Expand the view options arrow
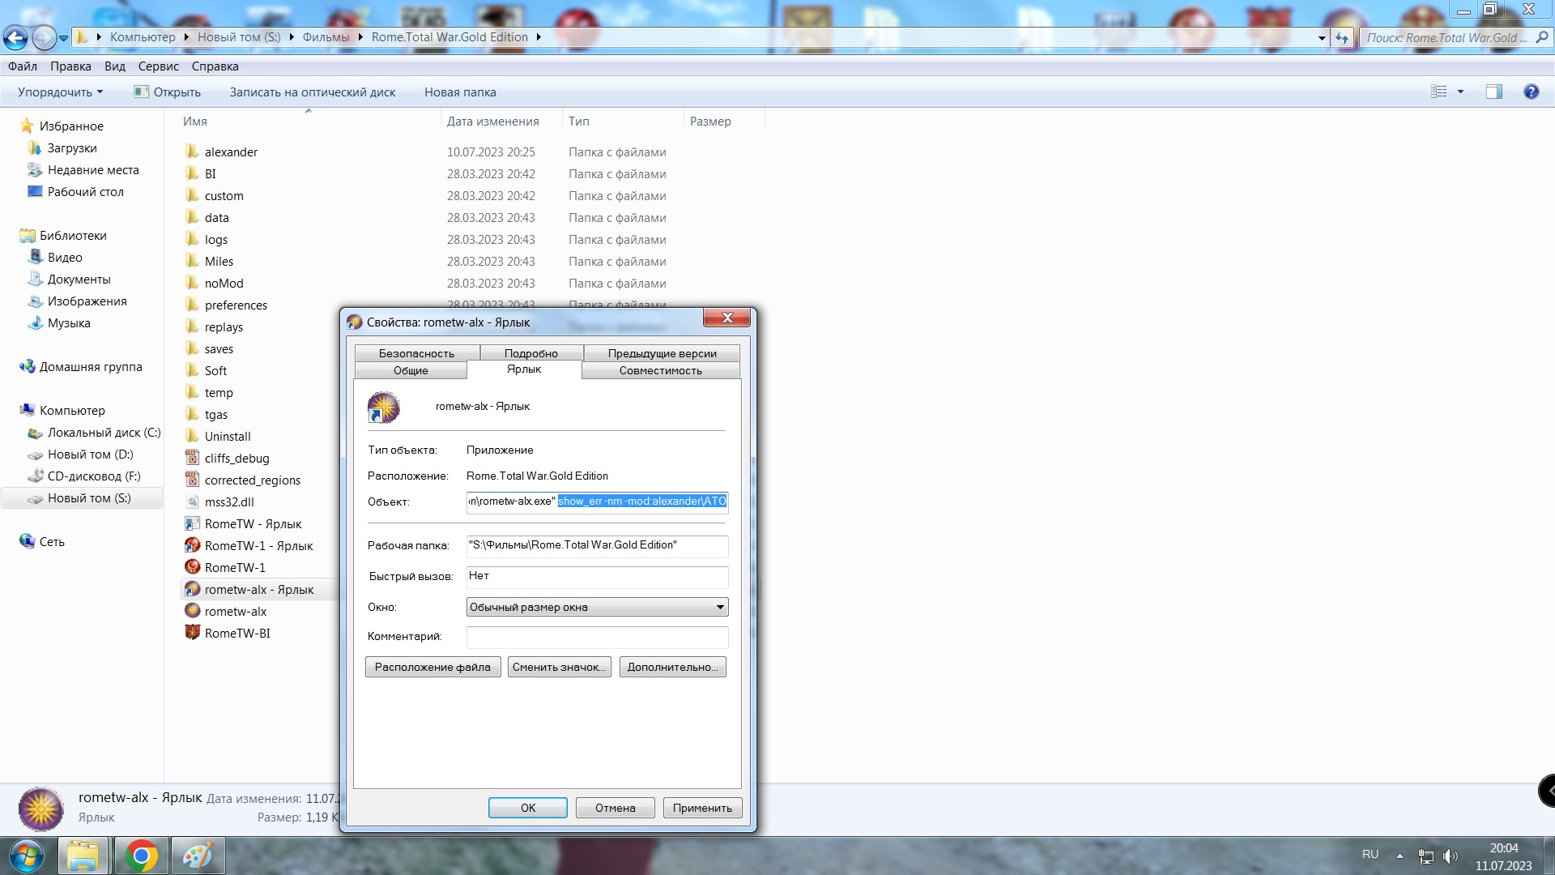The height and width of the screenshot is (875, 1555). coord(1460,92)
